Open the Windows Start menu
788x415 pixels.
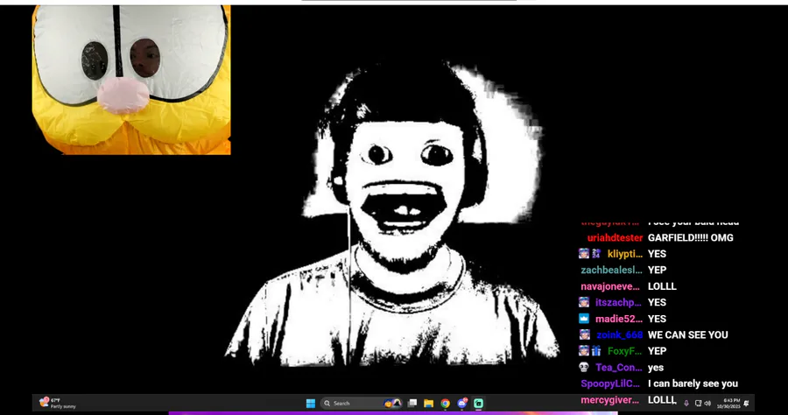click(x=311, y=403)
